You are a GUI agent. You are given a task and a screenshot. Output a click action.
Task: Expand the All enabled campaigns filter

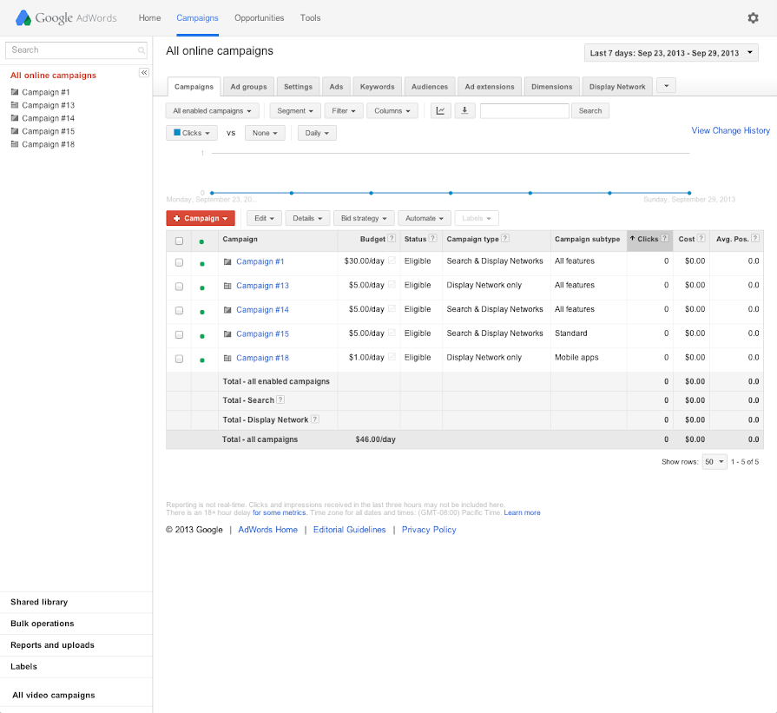(213, 111)
